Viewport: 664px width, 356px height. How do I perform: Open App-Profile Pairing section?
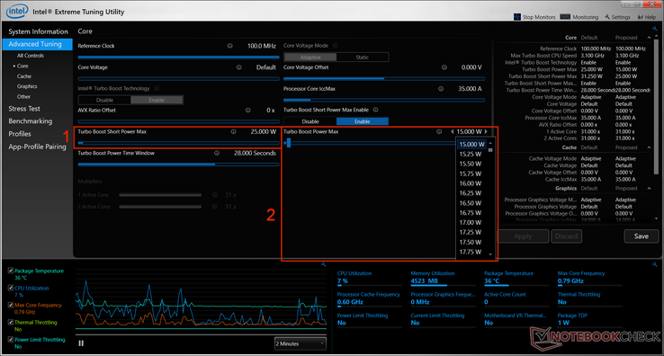pyautogui.click(x=37, y=147)
